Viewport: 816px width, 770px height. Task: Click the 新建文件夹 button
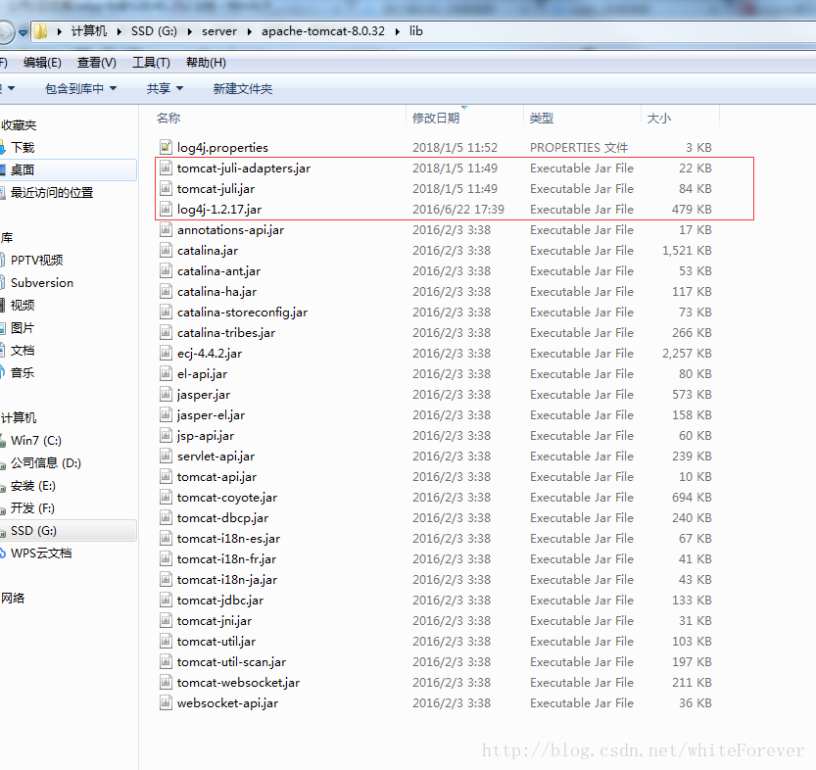point(243,88)
